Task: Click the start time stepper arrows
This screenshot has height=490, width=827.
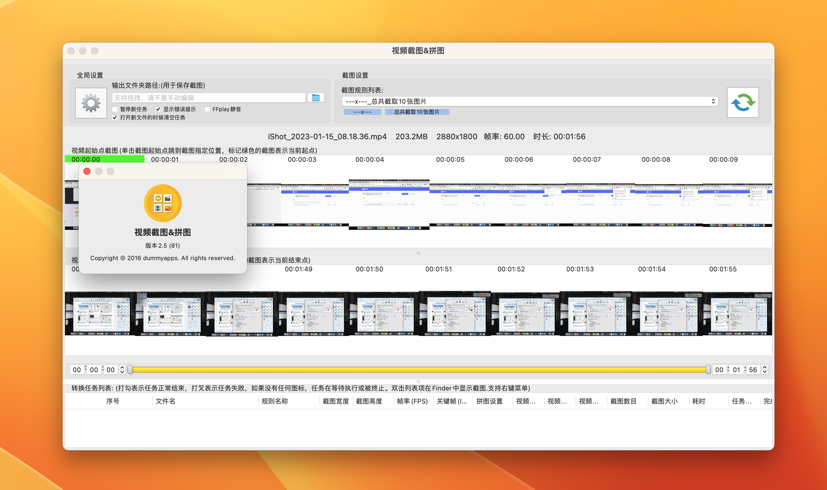Action: (x=122, y=370)
